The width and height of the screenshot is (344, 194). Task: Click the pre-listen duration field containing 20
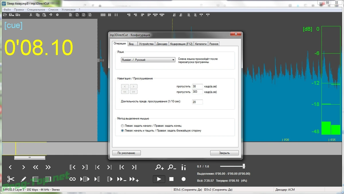click(198, 102)
